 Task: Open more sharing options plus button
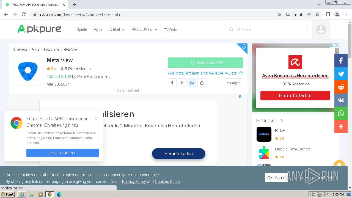(x=341, y=127)
